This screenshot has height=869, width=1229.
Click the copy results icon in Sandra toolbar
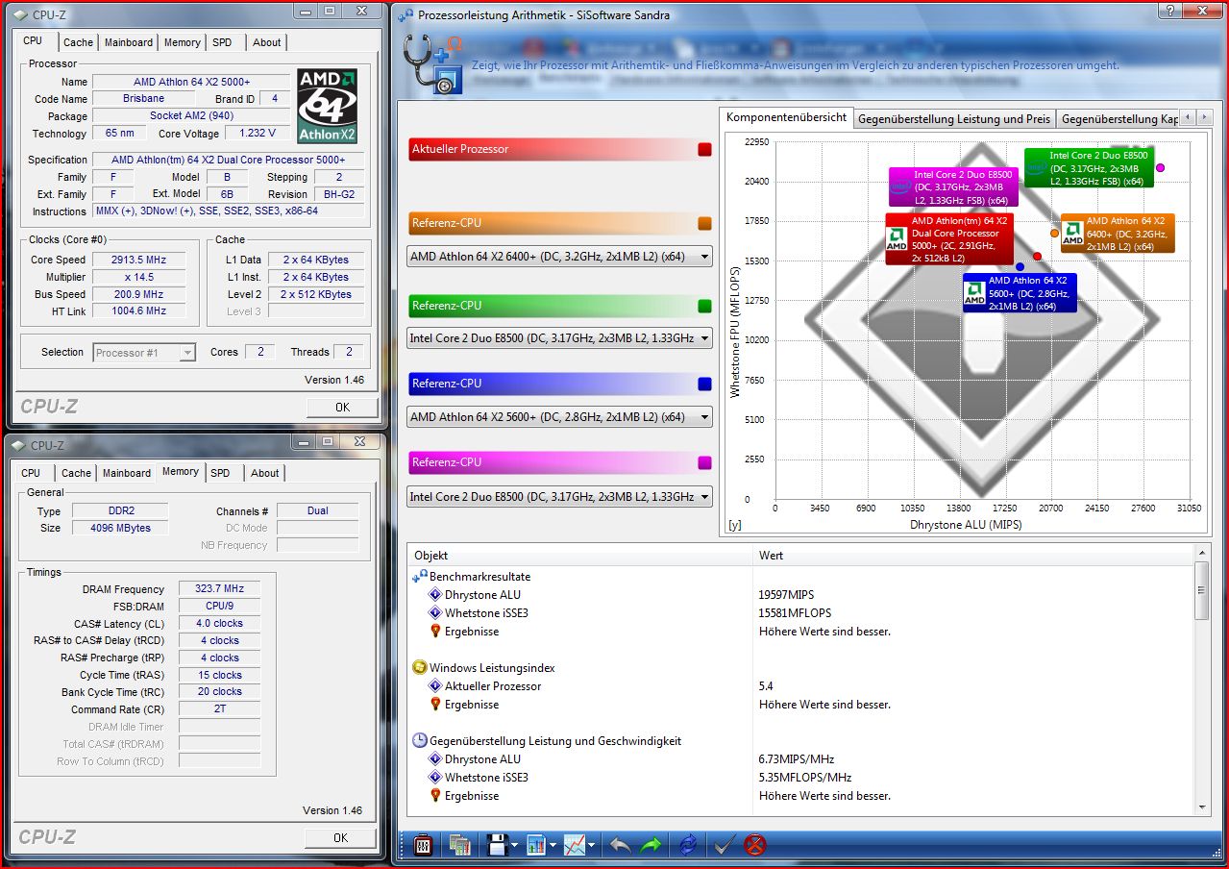(460, 845)
